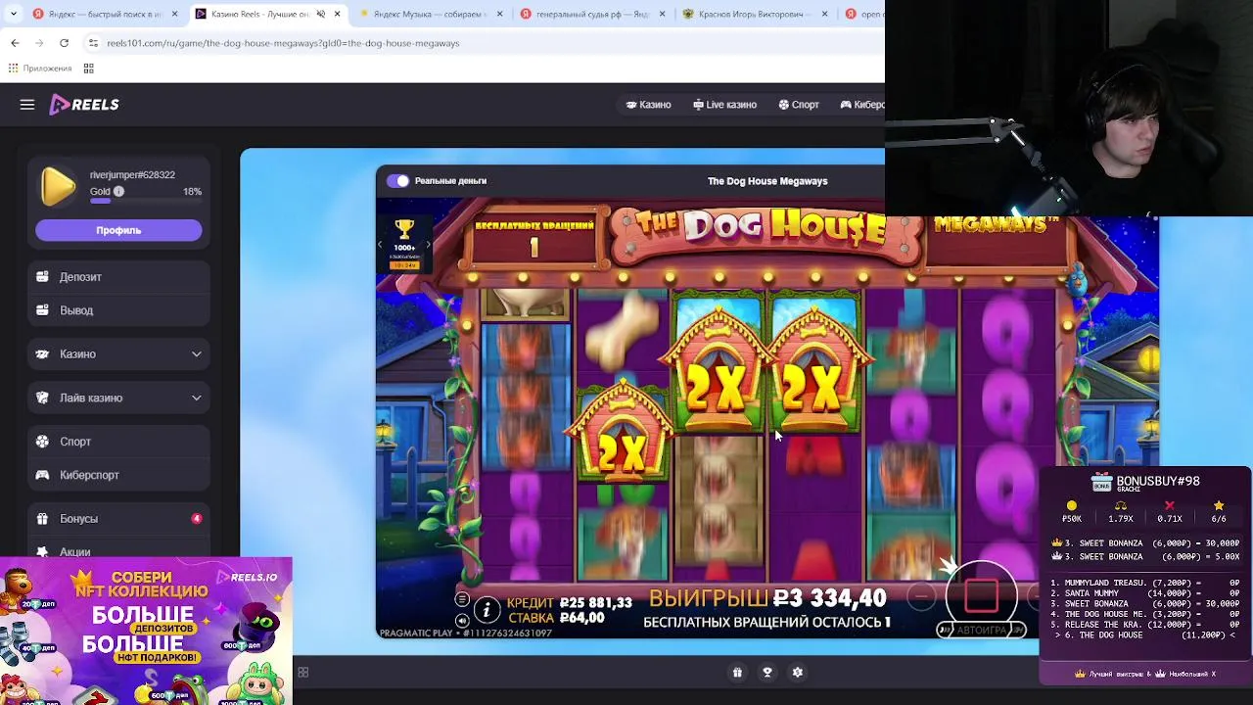Open the Reels hamburger menu
The height and width of the screenshot is (705, 1253).
coord(27,105)
